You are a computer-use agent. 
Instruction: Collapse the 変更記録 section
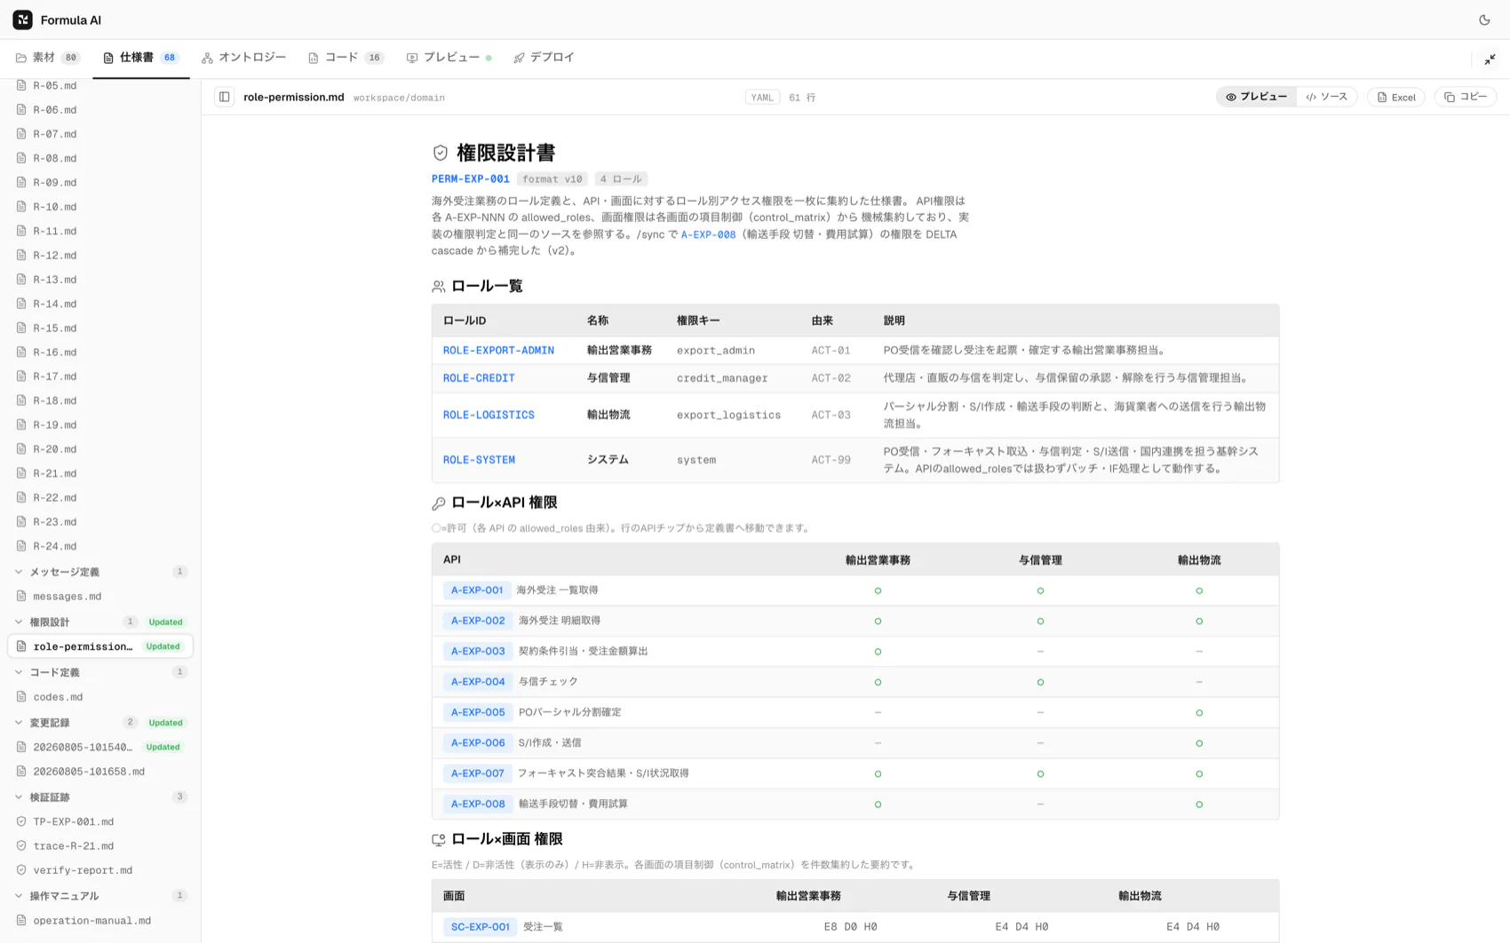[x=19, y=723]
